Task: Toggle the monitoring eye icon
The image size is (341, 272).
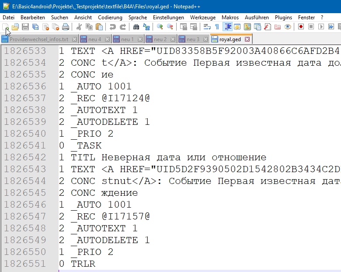Action: coord(288,27)
